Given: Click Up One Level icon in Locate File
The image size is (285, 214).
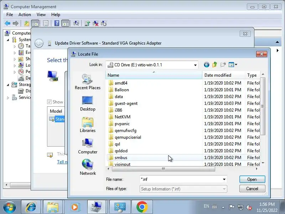Looking at the screenshot, I should pyautogui.click(x=214, y=65).
